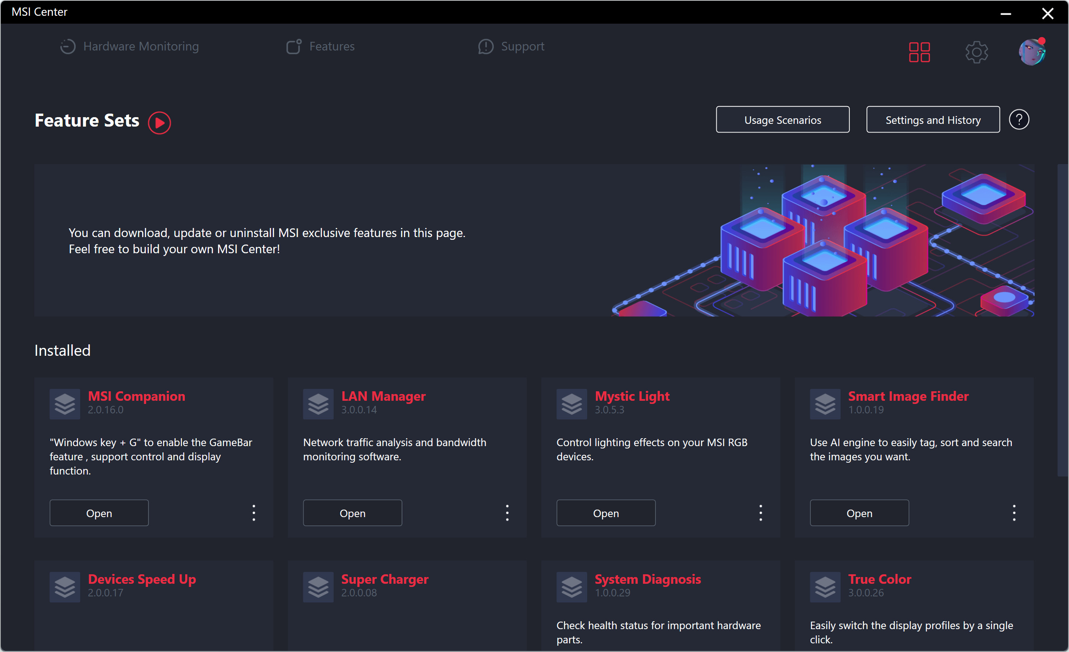Click the System Diagnosis layers icon
1069x652 pixels.
pyautogui.click(x=571, y=587)
